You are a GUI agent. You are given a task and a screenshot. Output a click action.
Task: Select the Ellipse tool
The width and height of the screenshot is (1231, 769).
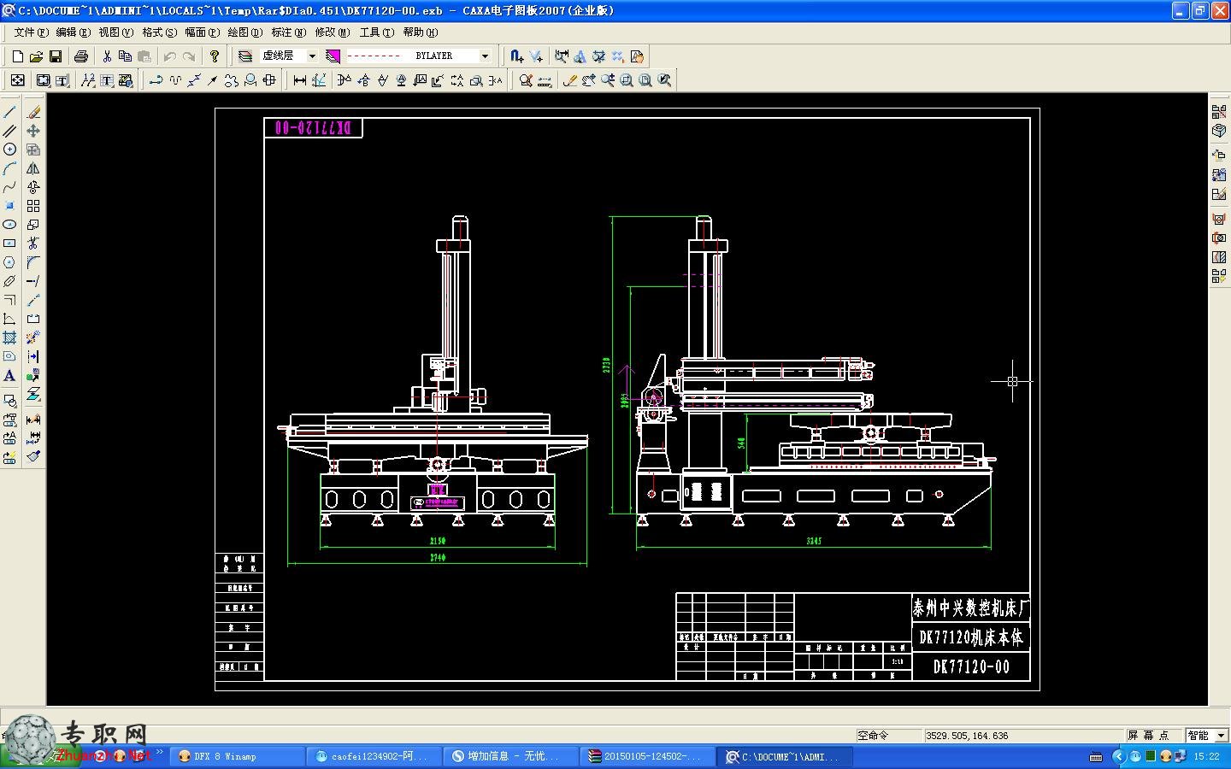pos(9,225)
